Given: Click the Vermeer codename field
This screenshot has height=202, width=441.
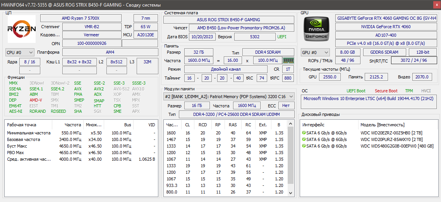Looking at the screenshot, I should tap(92, 35).
